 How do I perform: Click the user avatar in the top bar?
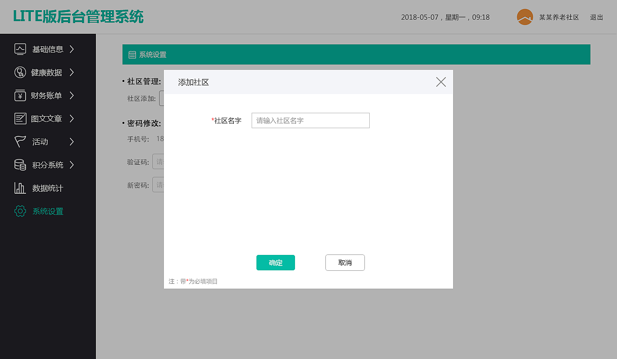pos(525,17)
